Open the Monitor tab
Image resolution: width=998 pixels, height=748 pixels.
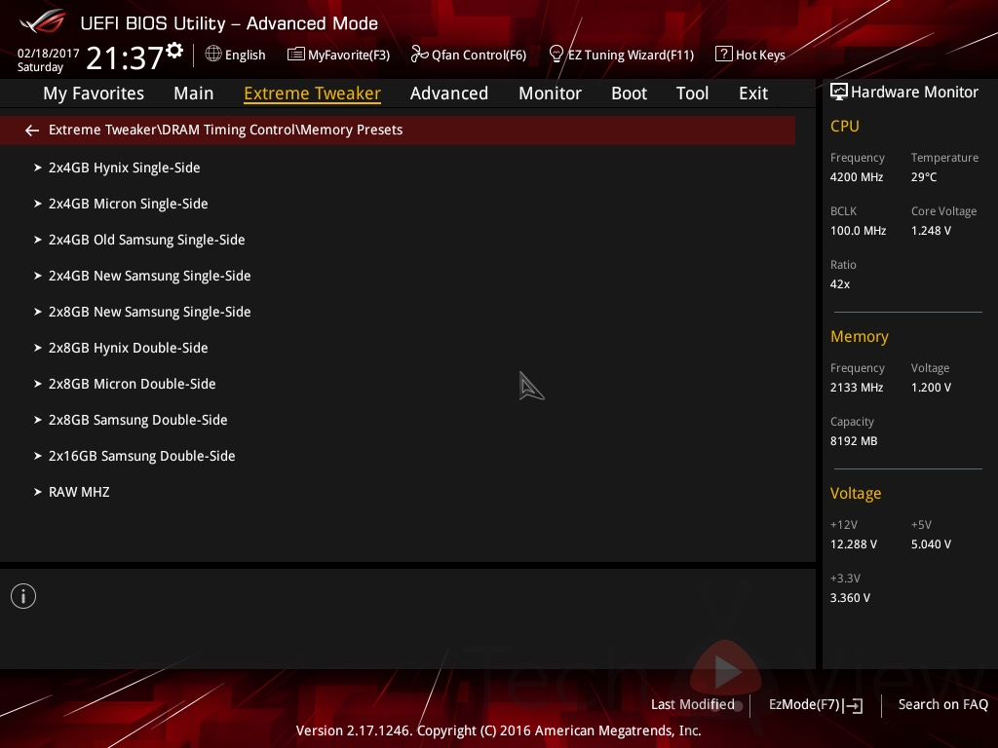[x=550, y=93]
